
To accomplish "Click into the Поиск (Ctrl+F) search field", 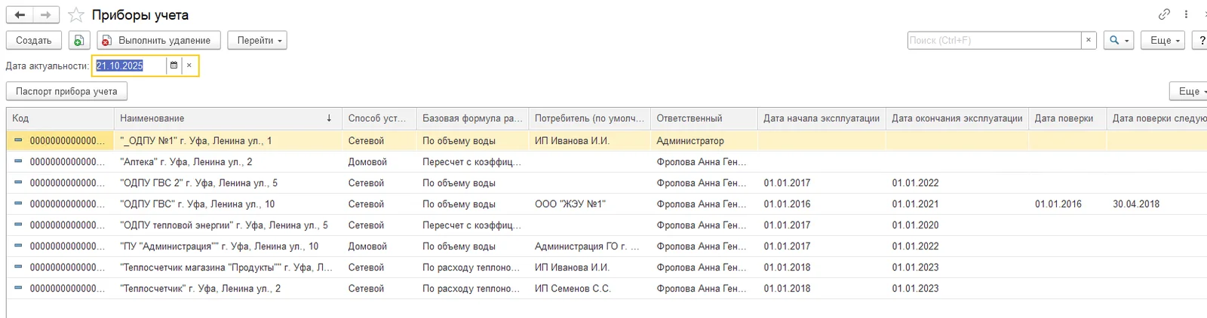I will (x=994, y=40).
